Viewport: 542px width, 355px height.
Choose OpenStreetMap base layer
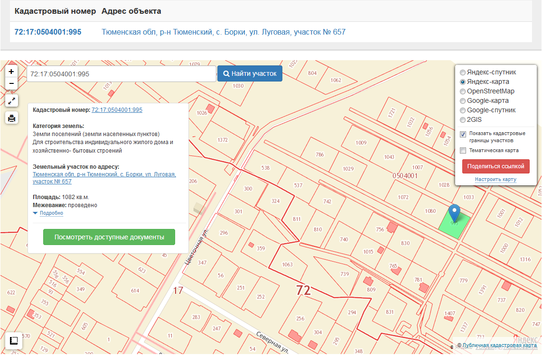[462, 91]
